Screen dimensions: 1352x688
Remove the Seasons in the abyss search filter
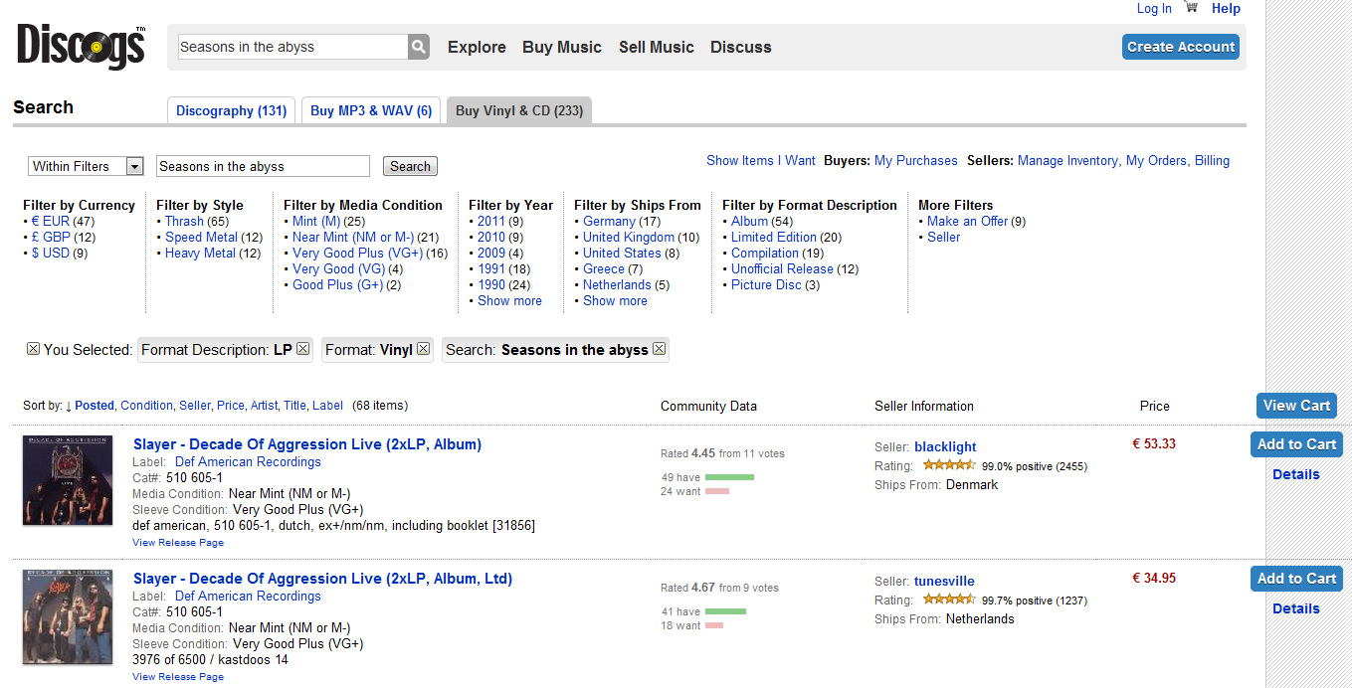(x=659, y=349)
